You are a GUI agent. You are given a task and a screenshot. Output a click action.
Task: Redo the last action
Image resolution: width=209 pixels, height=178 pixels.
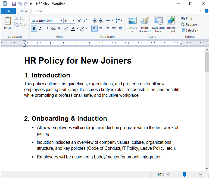26,4
